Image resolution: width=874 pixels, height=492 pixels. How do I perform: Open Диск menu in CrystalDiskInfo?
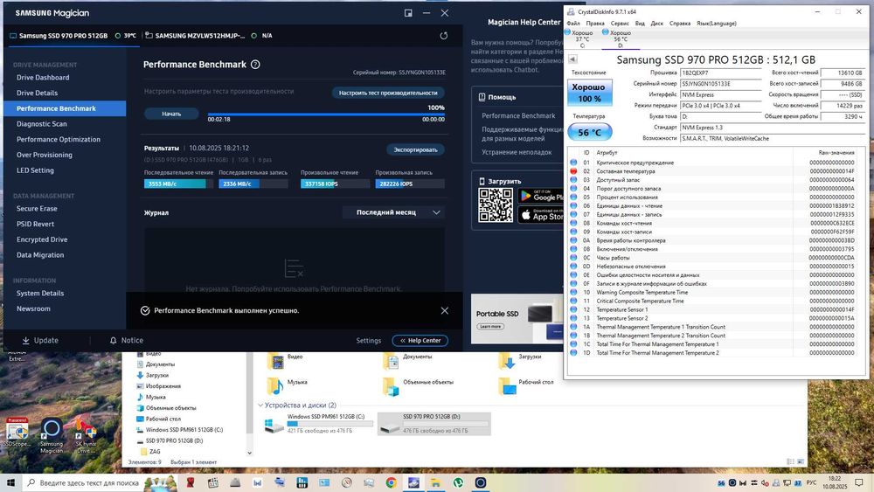(657, 24)
